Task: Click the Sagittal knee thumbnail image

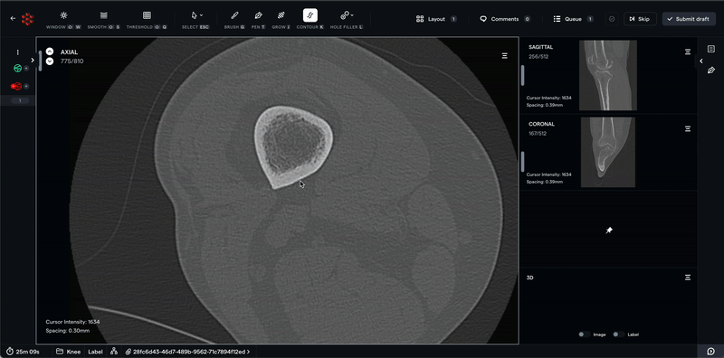Action: pyautogui.click(x=607, y=75)
